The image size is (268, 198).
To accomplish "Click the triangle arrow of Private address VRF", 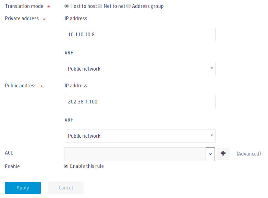I will 211,68.
